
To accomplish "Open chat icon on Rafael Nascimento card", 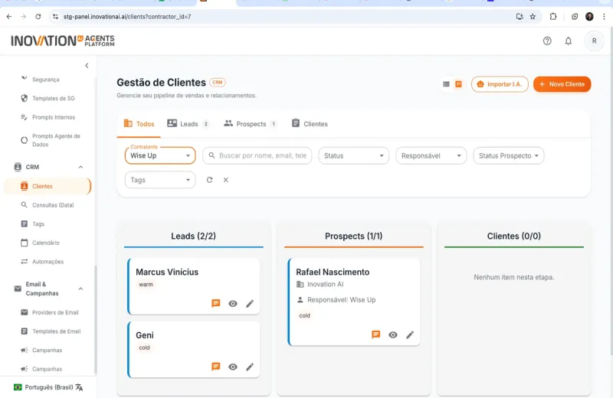I will coord(375,334).
